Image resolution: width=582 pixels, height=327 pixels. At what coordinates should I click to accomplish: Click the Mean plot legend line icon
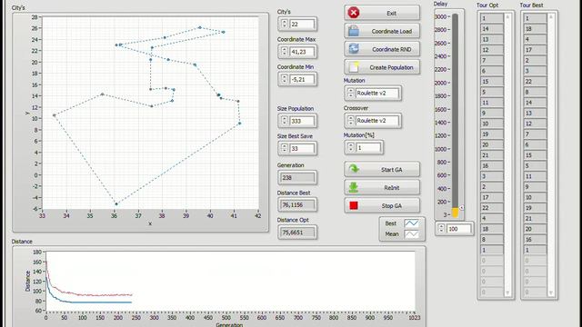[411, 234]
